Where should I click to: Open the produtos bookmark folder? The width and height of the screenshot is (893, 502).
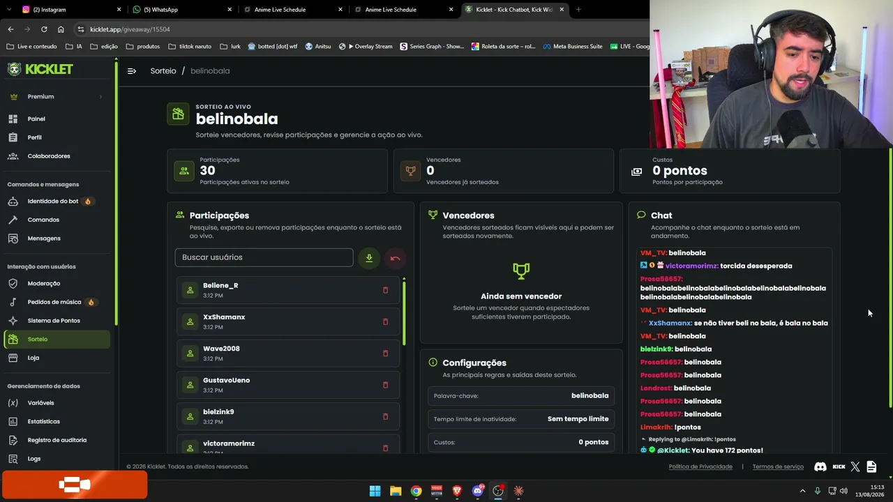(143, 47)
